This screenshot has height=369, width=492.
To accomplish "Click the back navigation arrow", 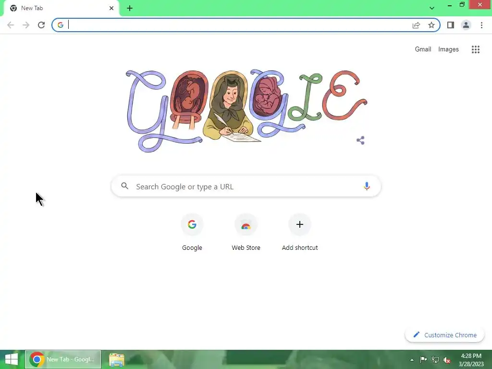I will (11, 25).
